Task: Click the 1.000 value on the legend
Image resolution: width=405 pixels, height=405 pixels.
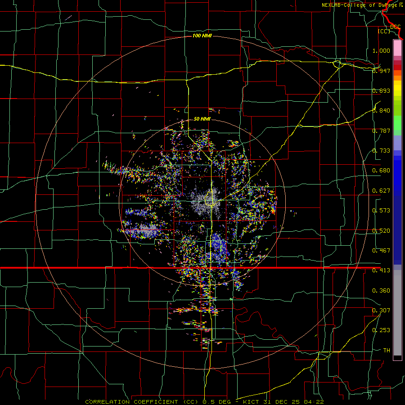Action: 381,50
